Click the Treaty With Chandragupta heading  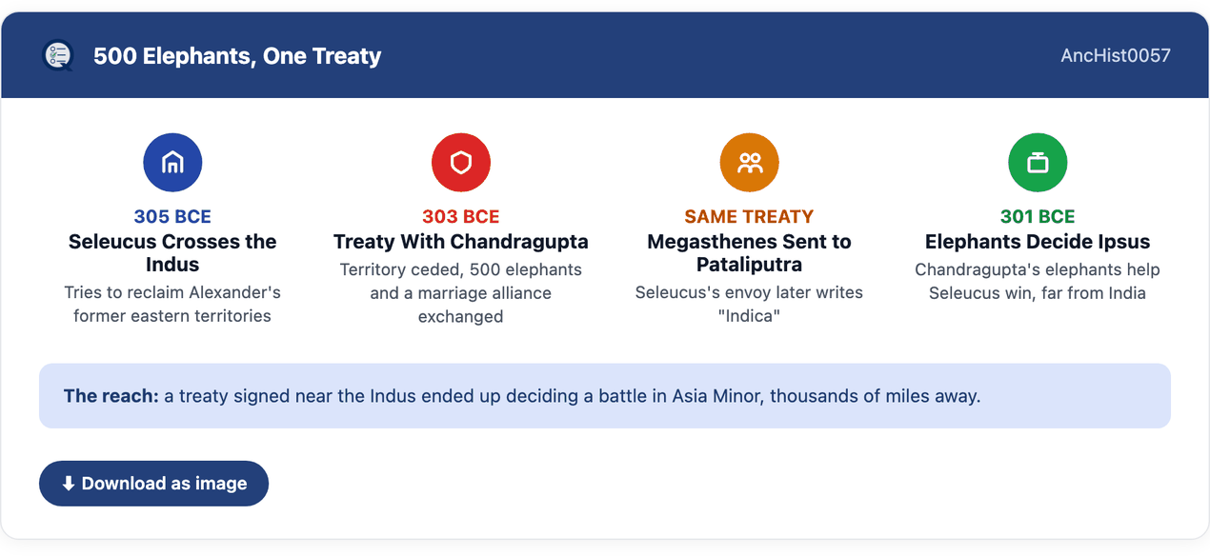coord(461,241)
